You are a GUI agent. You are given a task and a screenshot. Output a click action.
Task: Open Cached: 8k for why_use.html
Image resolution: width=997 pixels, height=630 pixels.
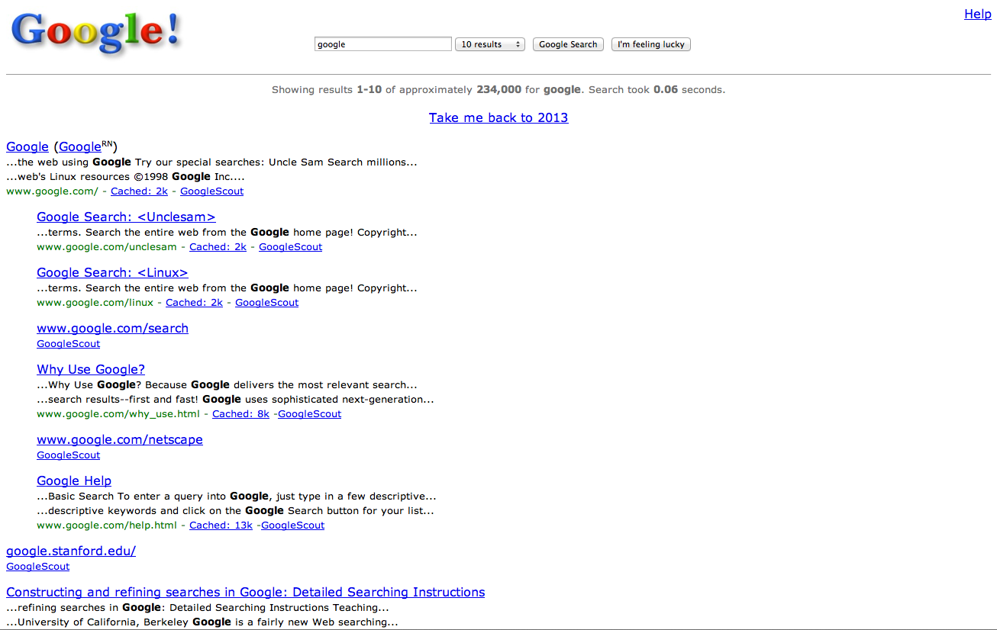tap(240, 414)
